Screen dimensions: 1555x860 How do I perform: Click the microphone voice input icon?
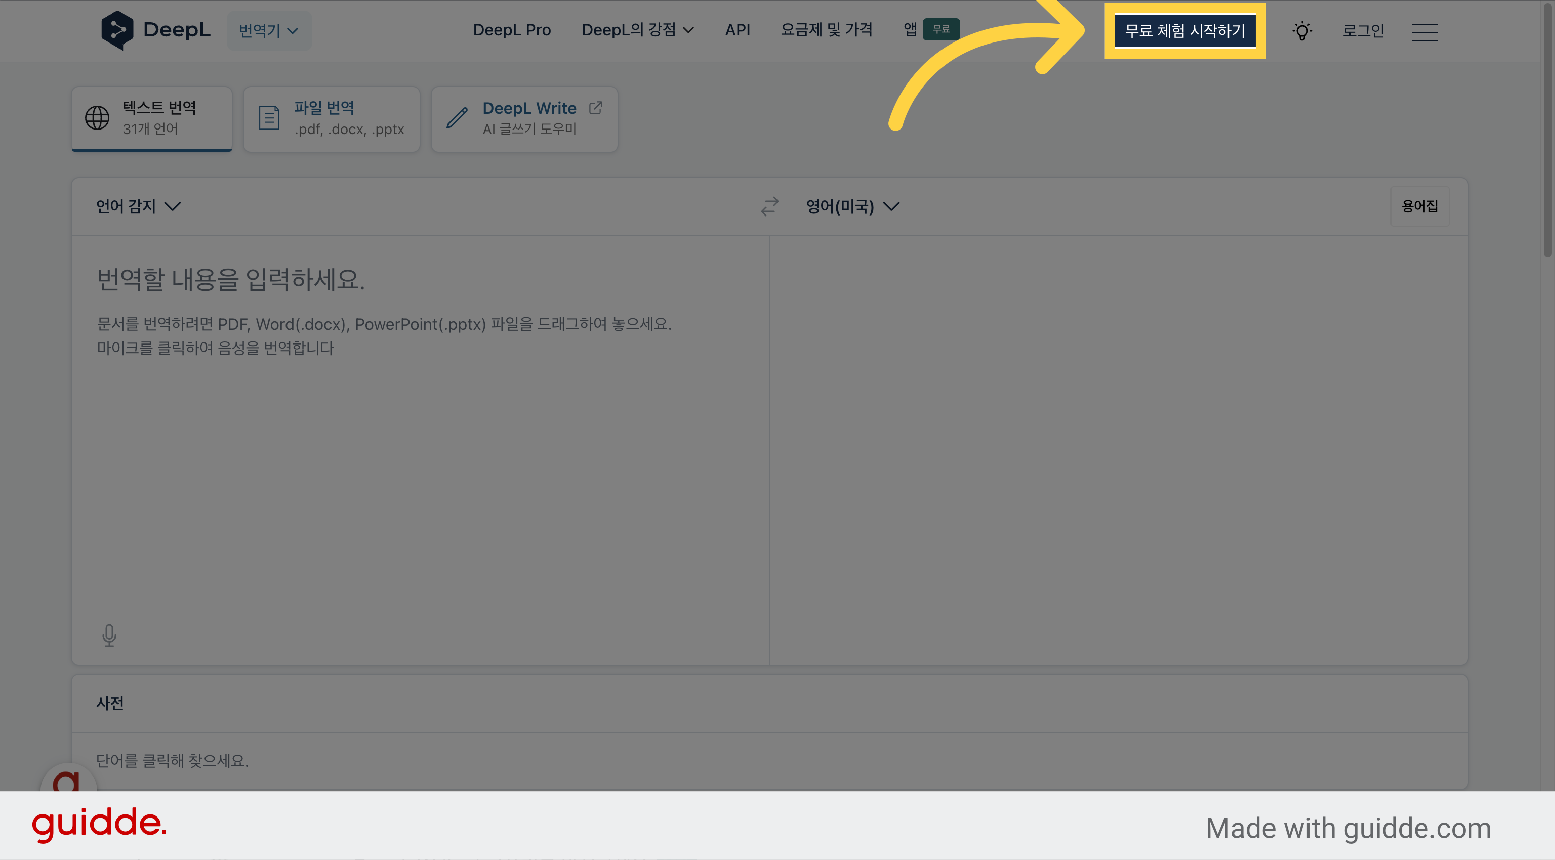[x=109, y=635]
